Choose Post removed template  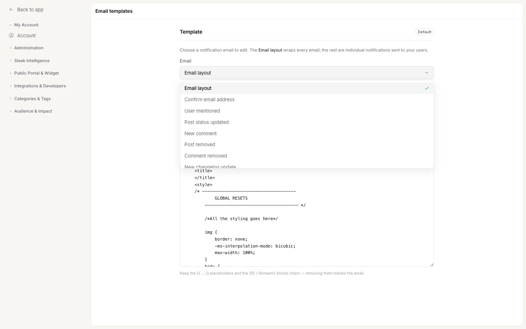coord(307,144)
